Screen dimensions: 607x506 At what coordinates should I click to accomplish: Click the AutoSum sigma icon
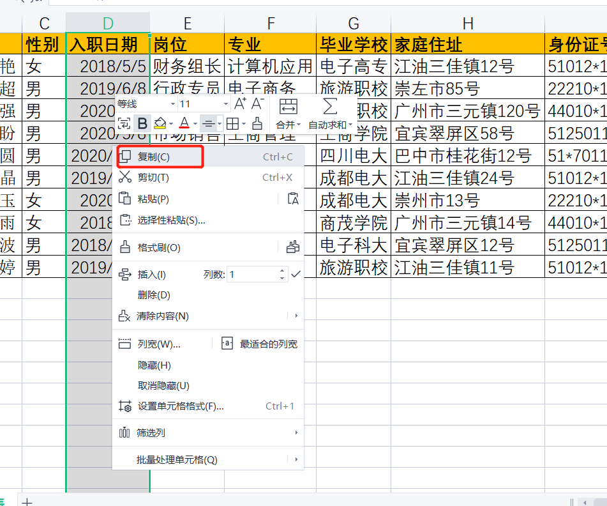click(x=330, y=106)
